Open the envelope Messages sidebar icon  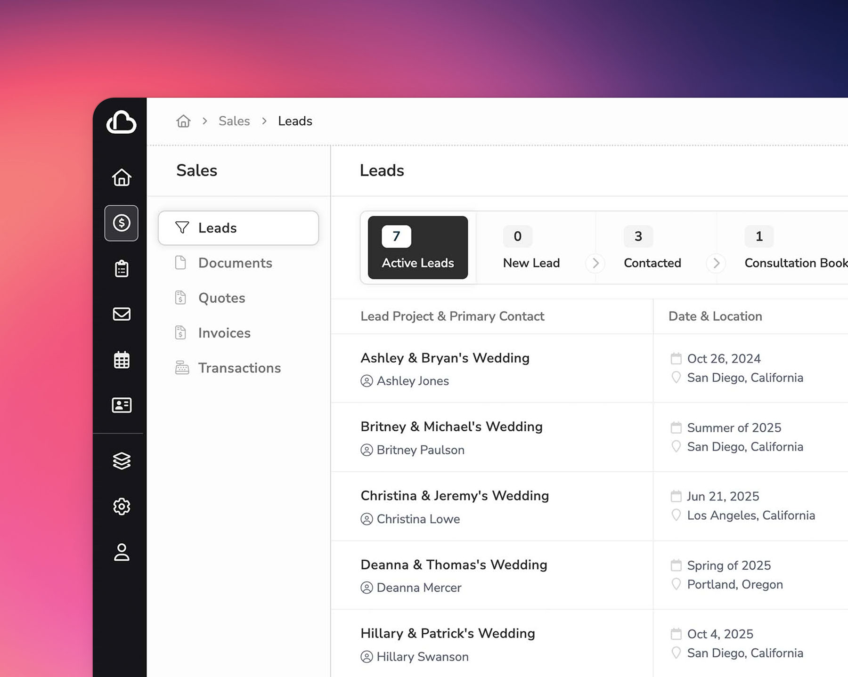122,314
